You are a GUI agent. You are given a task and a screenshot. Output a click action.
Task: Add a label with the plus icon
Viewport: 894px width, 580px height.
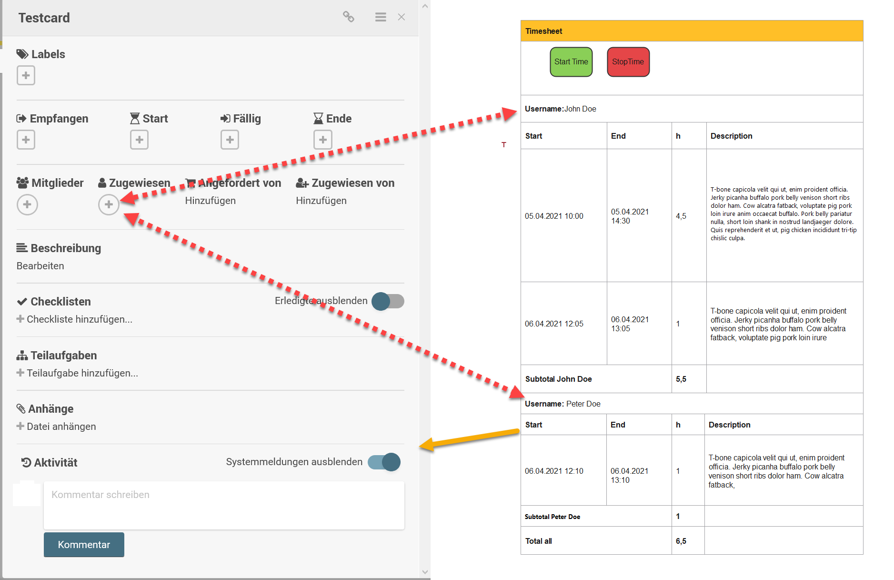pos(26,75)
